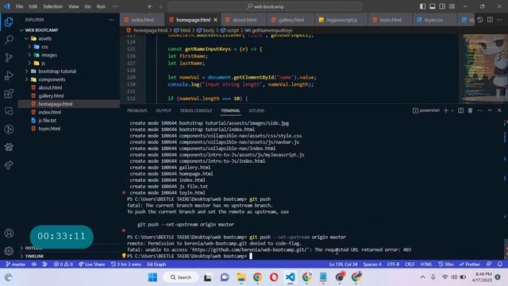Open the Search view in activity bar
The image size is (508, 286).
tap(9, 40)
